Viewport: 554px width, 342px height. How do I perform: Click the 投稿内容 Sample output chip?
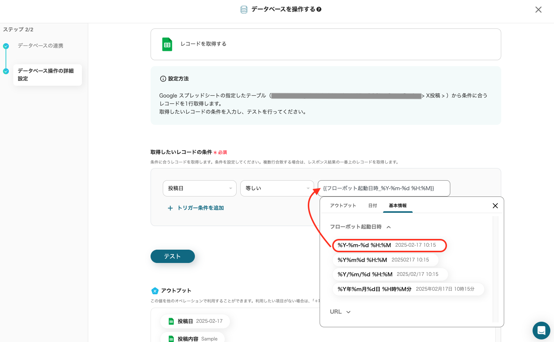[x=192, y=338]
